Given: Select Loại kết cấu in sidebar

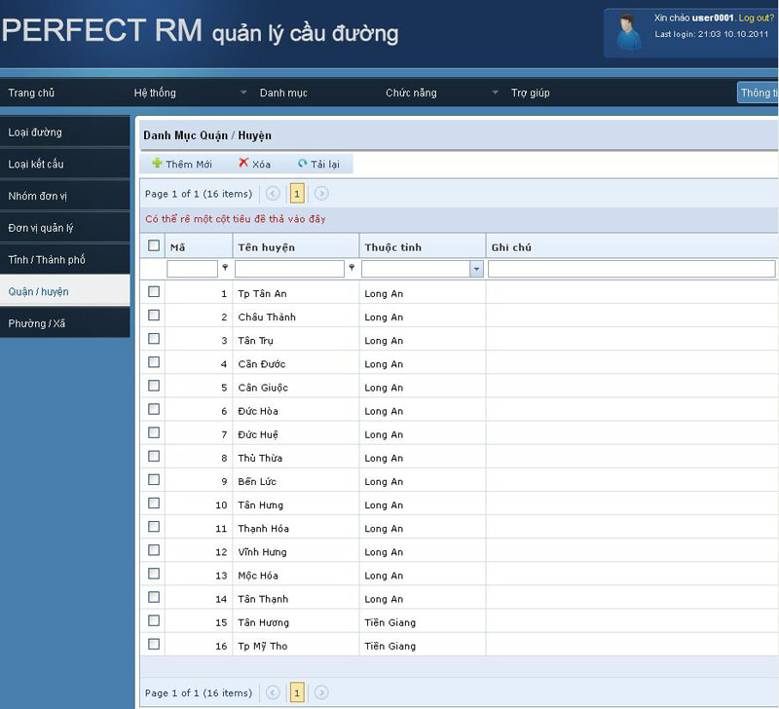Looking at the screenshot, I should pos(64,164).
